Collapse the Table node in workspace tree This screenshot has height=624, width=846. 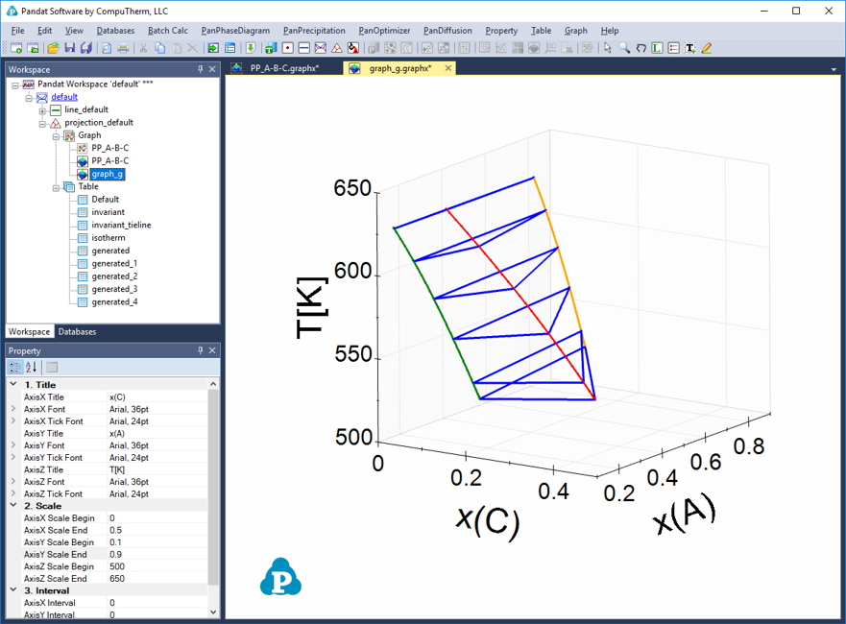[57, 187]
